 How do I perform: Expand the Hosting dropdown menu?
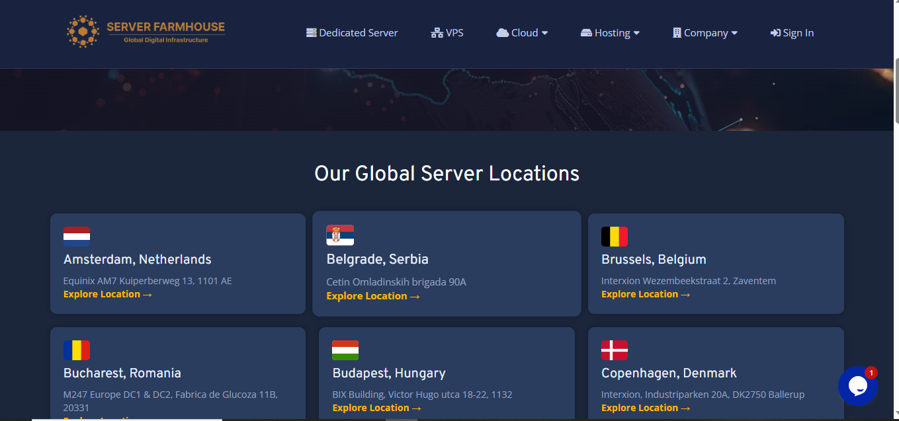pos(610,33)
